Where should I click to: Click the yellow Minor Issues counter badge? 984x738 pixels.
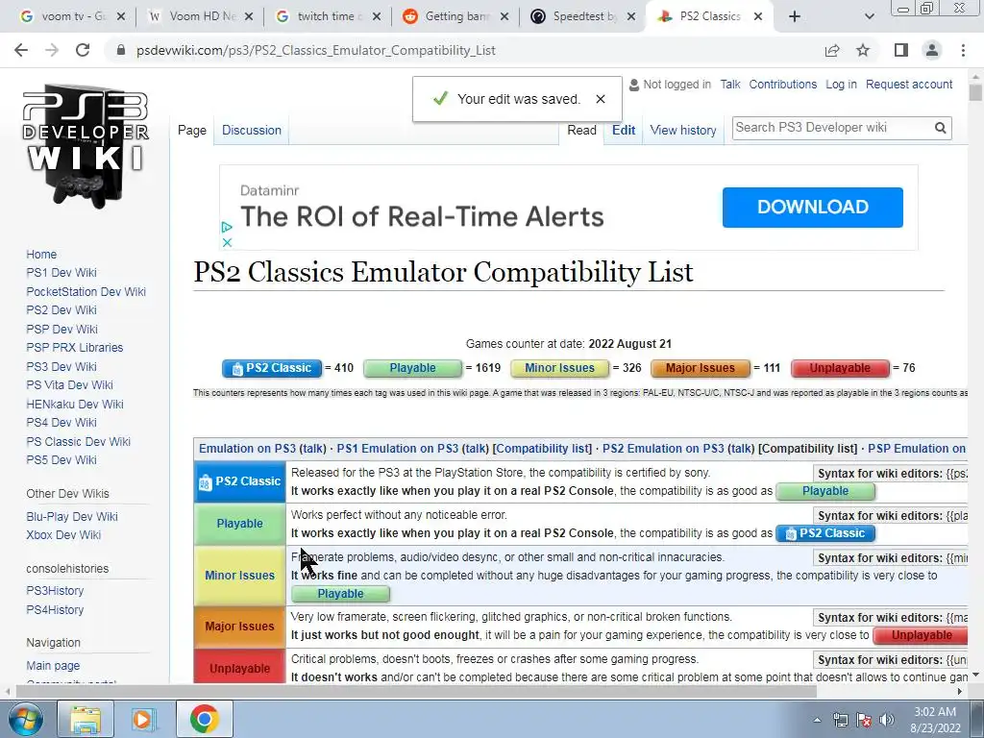[x=560, y=368]
